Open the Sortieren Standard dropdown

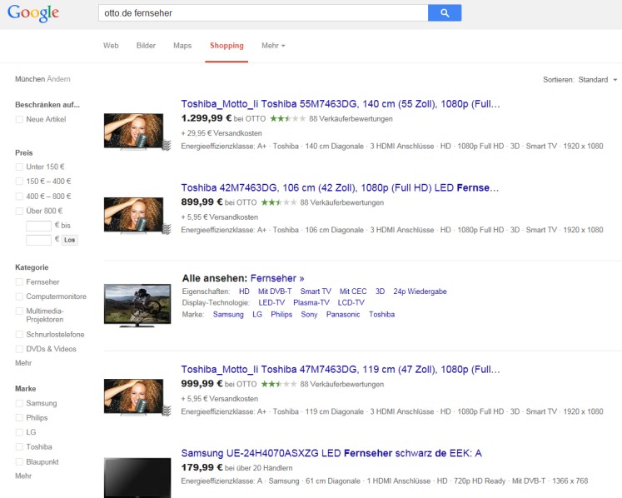[x=598, y=80]
